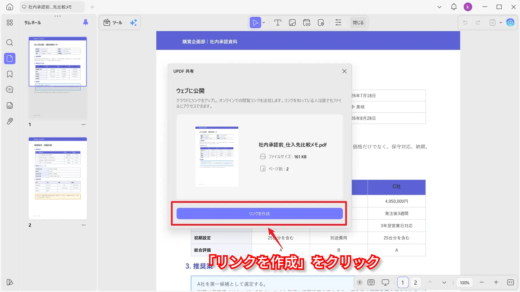Click the 購買企画部｜社内承認資料 header text

click(x=210, y=42)
